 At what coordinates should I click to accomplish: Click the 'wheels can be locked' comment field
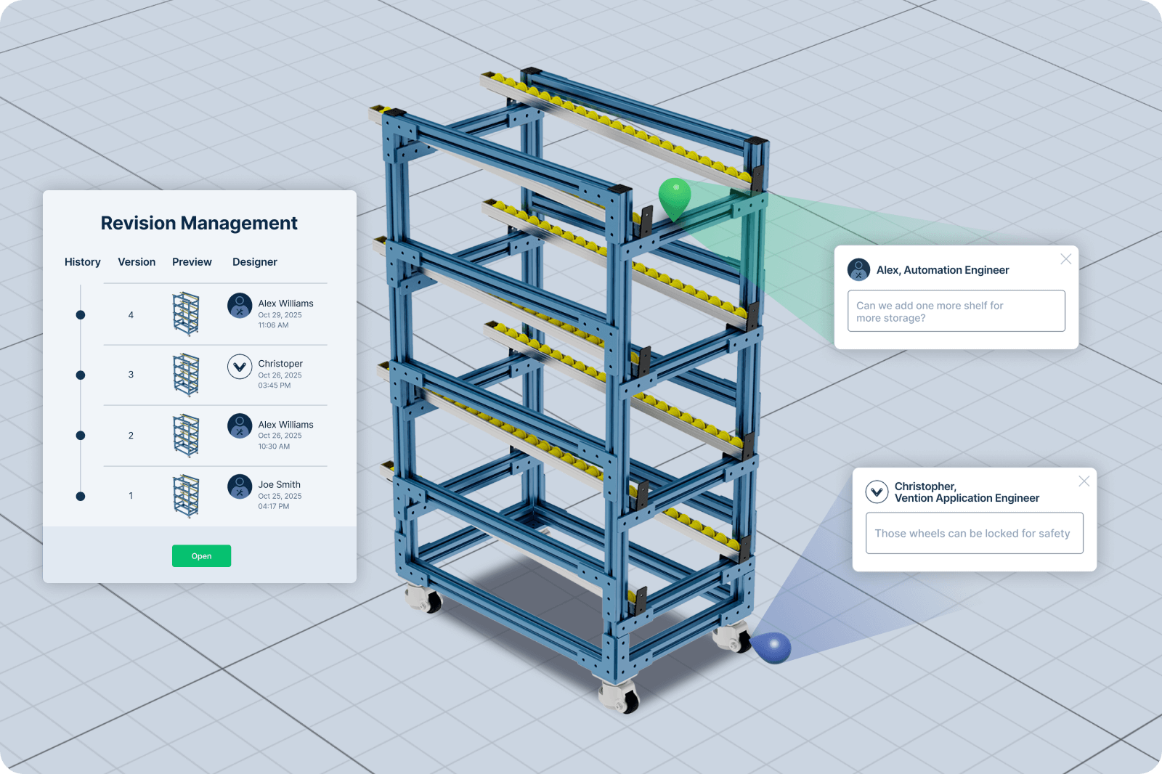[x=974, y=534]
